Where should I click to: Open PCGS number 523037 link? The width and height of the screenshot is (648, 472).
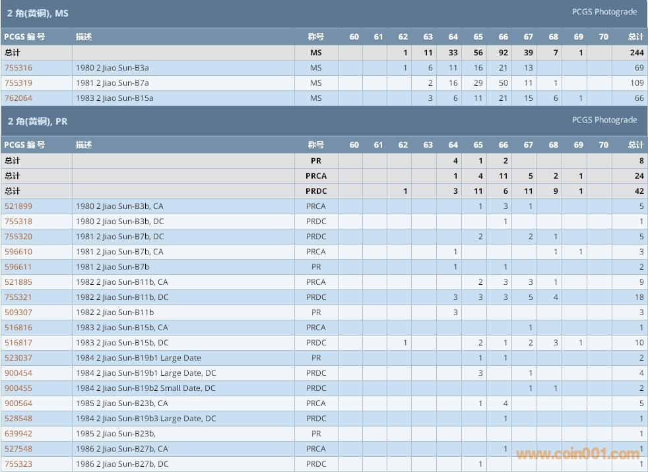click(x=18, y=358)
